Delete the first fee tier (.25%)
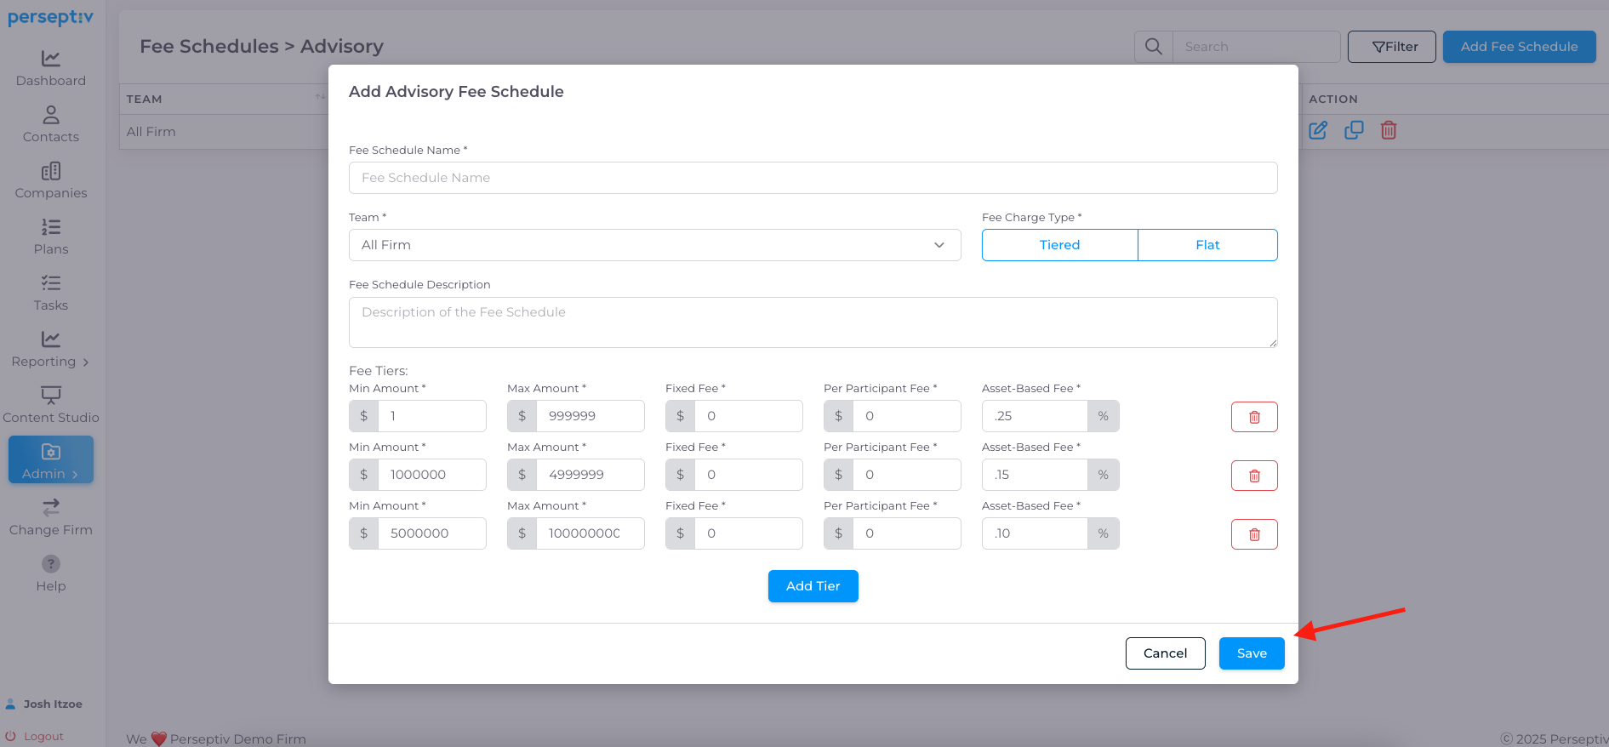This screenshot has width=1609, height=747. click(1254, 417)
